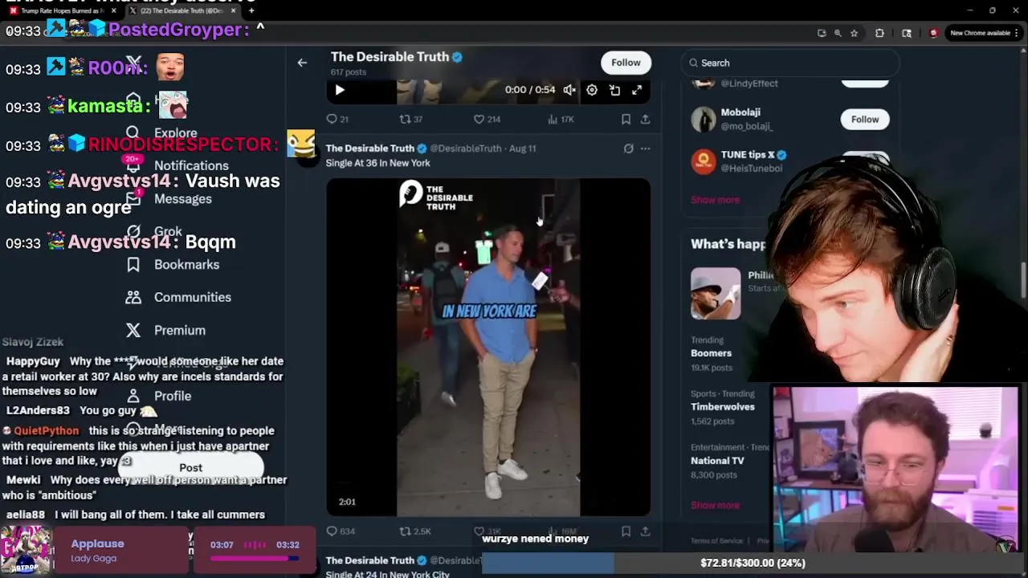The image size is (1028, 578).
Task: Open Profile in the X sidebar
Action: (x=172, y=396)
